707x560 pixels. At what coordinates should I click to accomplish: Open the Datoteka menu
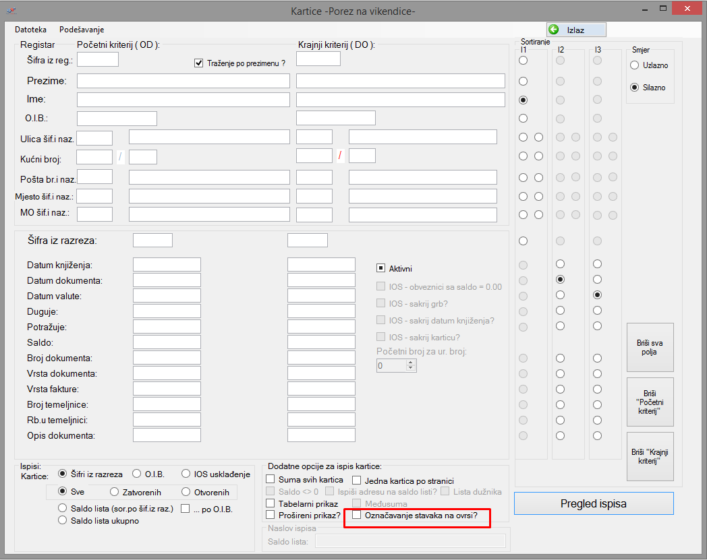[x=30, y=30]
